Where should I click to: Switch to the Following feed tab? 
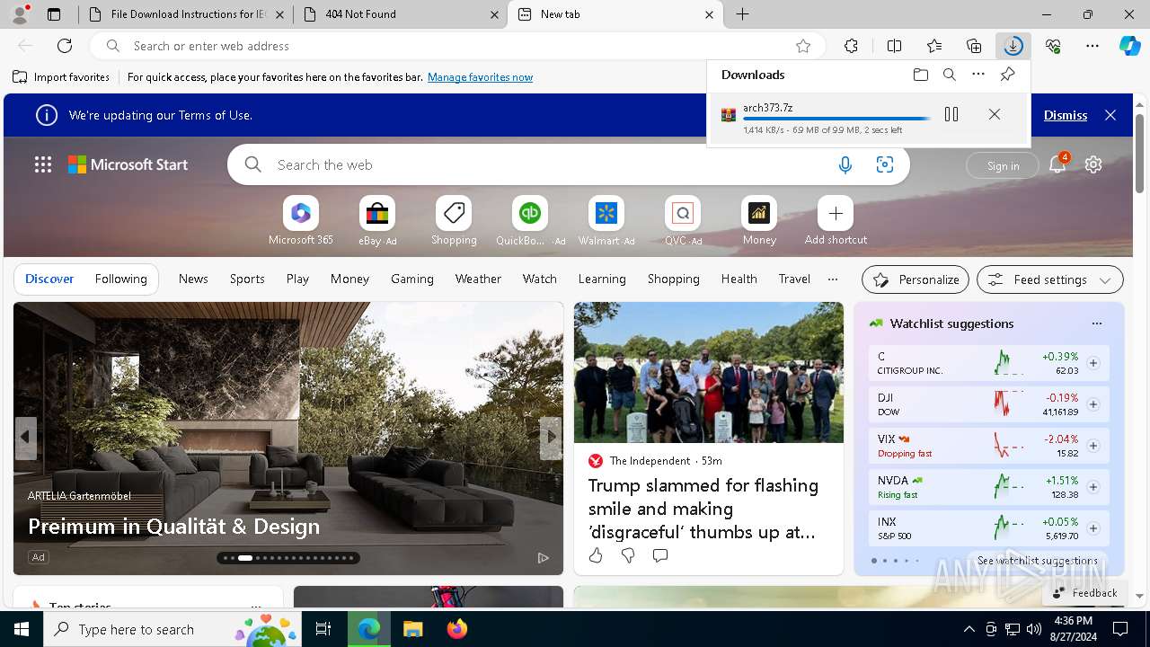[x=121, y=279]
